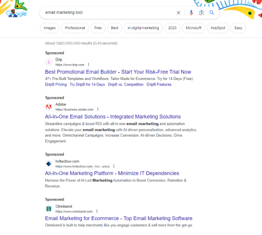The image size is (262, 235).
Task: Open three-dot menu for Adobe ad
Action: pos(98,109)
